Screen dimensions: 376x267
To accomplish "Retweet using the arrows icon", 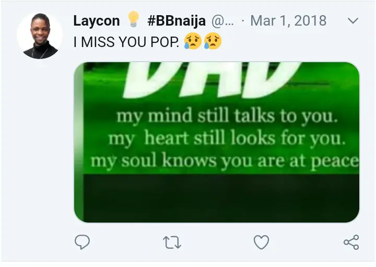I will tap(172, 242).
